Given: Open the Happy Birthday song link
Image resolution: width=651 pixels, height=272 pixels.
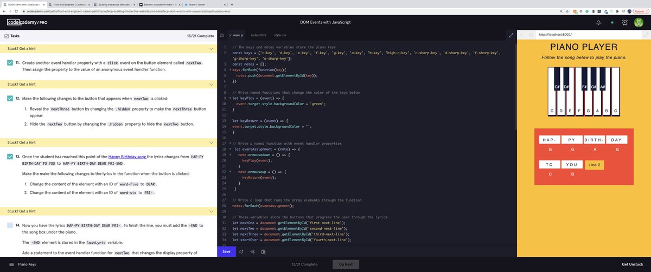Looking at the screenshot, I should tap(127, 156).
